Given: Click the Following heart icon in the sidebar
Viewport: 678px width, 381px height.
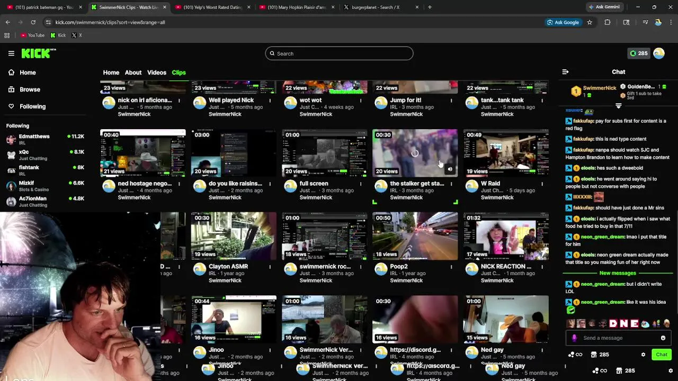Looking at the screenshot, I should pos(11,106).
